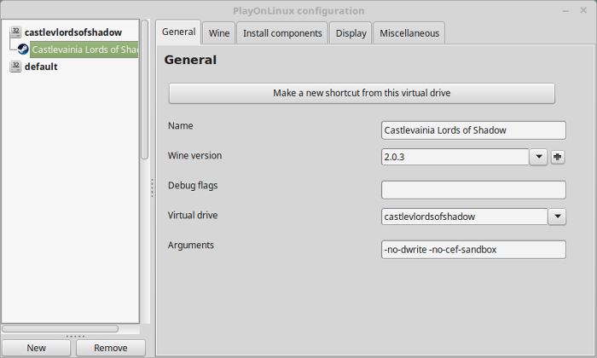Click the vertical scrollbar of the drive list
Image resolution: width=597 pixels, height=358 pixels.
tap(145, 89)
